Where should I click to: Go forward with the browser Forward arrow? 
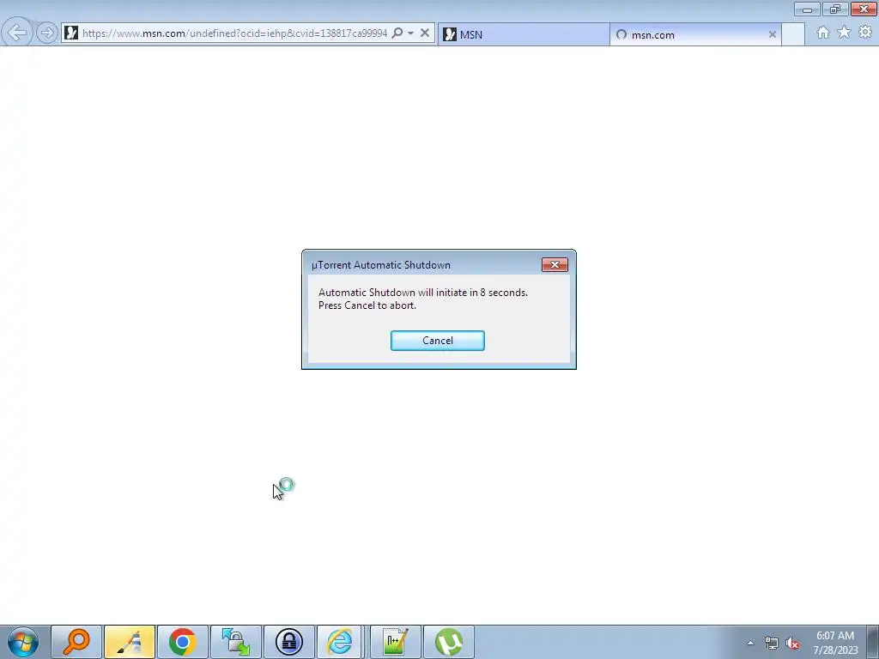click(x=47, y=33)
